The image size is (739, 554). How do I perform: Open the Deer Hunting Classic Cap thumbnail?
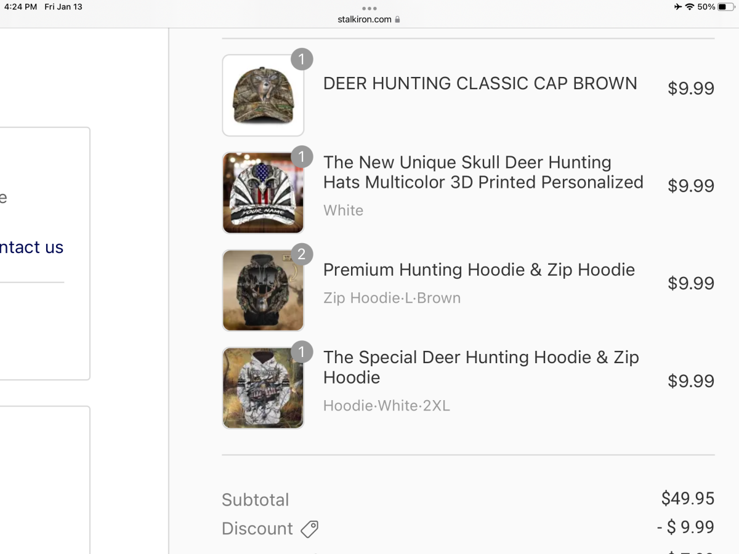263,95
